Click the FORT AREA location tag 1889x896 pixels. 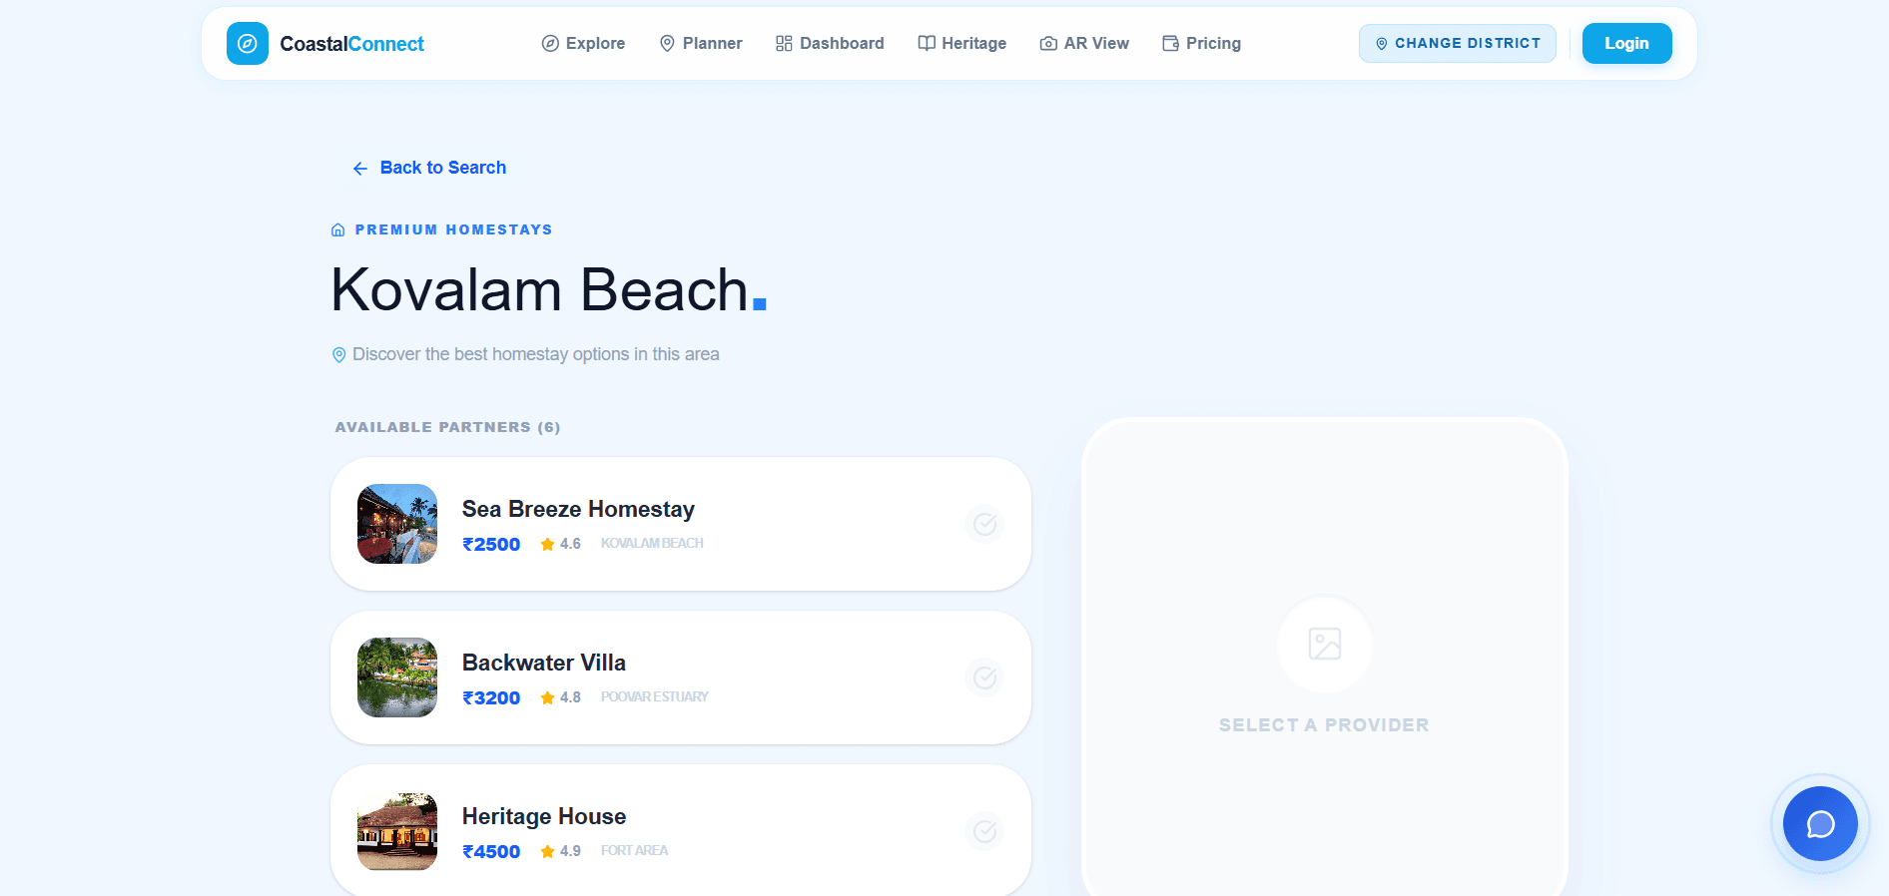(x=634, y=850)
